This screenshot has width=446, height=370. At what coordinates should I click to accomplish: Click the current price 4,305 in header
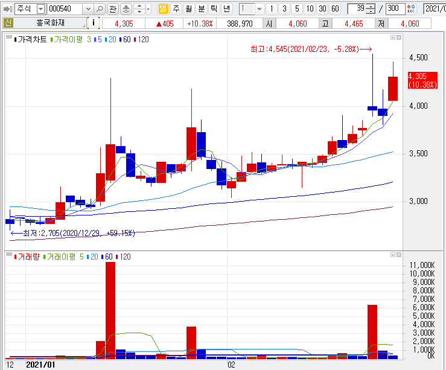124,24
